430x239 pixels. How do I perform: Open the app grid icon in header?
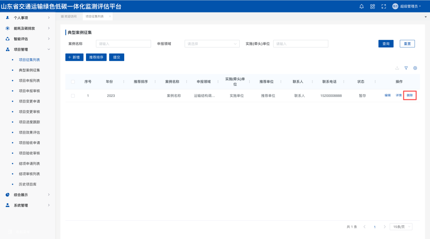coord(373,6)
